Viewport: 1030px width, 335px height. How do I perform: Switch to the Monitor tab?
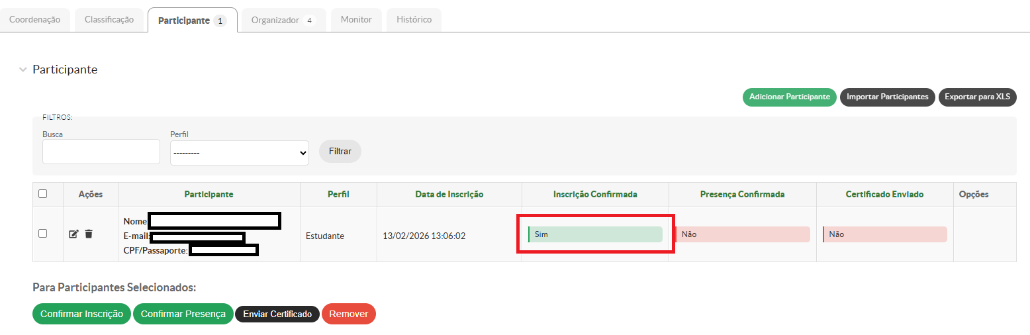pyautogui.click(x=356, y=20)
